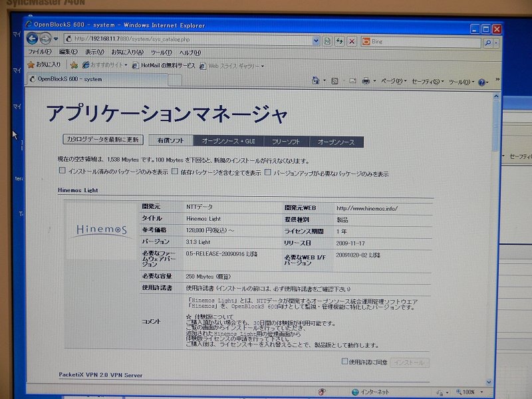This screenshot has width=532, height=399.
Task: Open the 使用許諾書 license link
Action: [x=200, y=289]
